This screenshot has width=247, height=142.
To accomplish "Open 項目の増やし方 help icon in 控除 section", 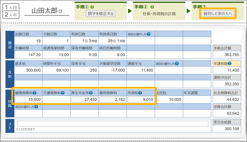I will pos(36,107).
